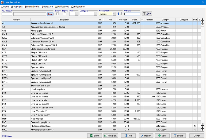206x139 pixels.
Task: Click the Catégorie column header
Action: point(184,19)
